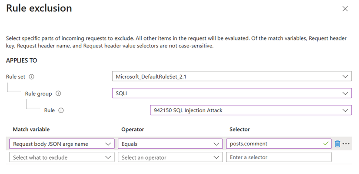Expand the Select an operator dropdown
Viewport: 359px width, 174px height.
[170, 157]
